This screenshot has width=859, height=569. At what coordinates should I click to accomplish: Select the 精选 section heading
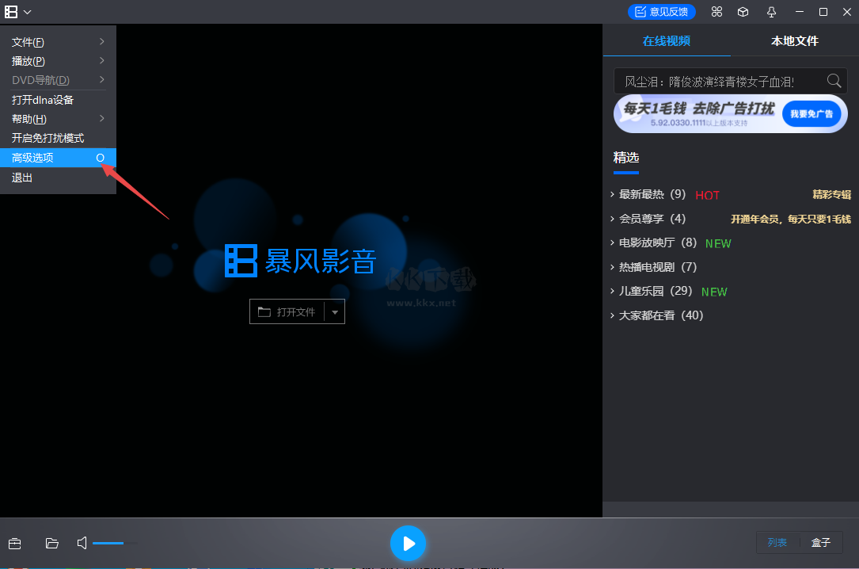[x=626, y=158]
